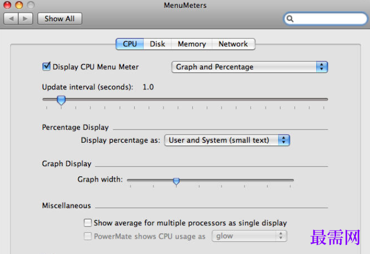Enable show average for multiple processors
The image size is (370, 254).
tap(87, 223)
